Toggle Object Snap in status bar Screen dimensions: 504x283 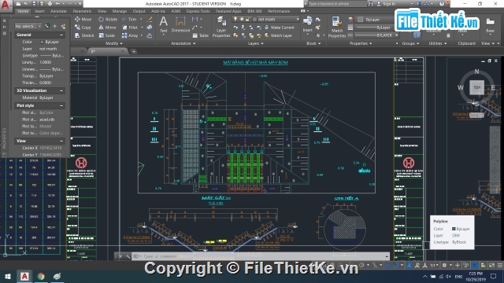point(395,266)
